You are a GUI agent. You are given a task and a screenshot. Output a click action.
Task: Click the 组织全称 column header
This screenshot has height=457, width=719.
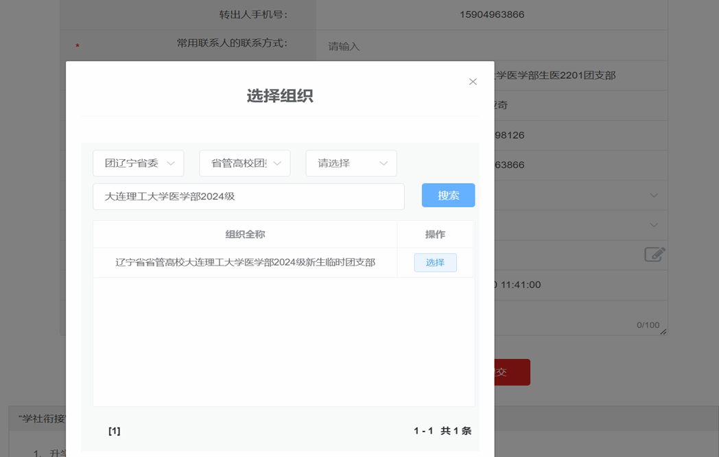click(245, 235)
